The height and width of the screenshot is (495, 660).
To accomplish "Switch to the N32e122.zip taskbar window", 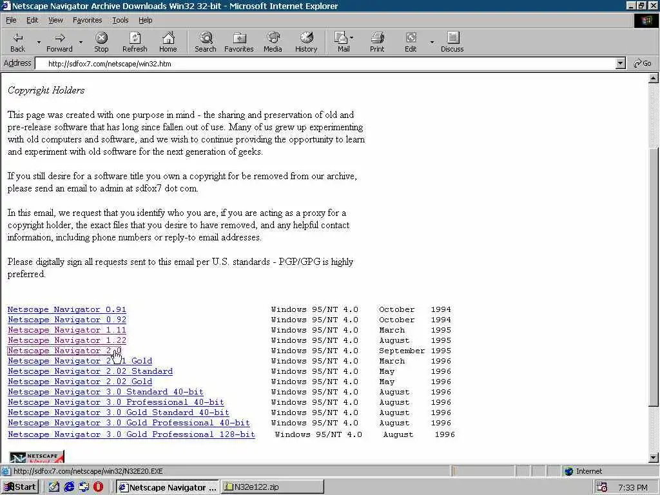I will 273,487.
